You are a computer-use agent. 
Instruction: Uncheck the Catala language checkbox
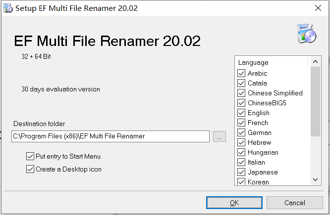pyautogui.click(x=241, y=83)
